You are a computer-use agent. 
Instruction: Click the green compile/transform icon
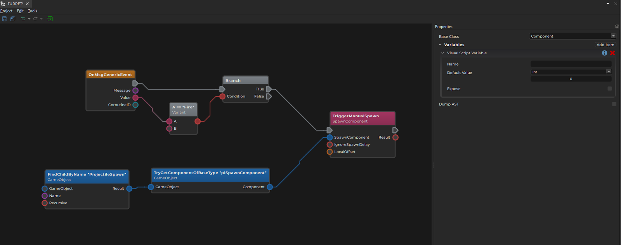pyautogui.click(x=50, y=19)
